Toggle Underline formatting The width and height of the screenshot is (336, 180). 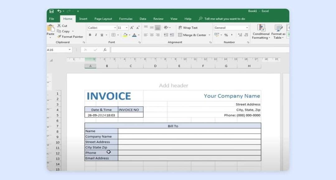click(102, 35)
